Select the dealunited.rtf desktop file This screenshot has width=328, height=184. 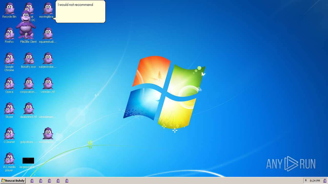click(x=28, y=111)
